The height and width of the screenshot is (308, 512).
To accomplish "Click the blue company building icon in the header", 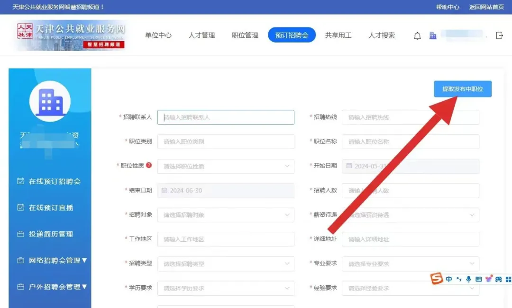I will (433, 35).
